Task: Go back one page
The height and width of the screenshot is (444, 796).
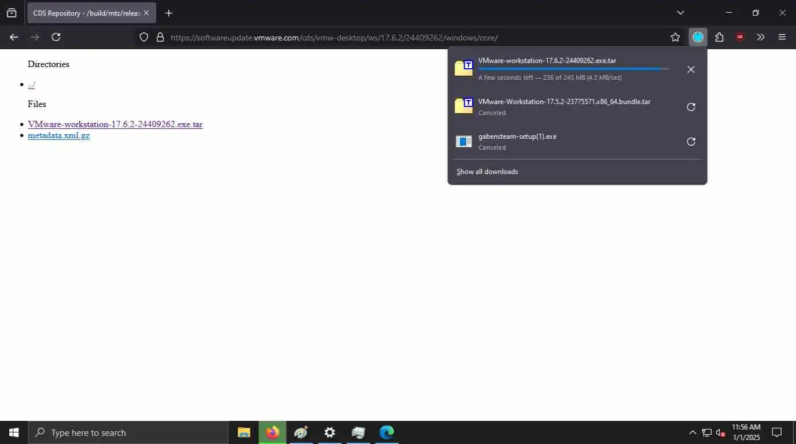Action: [14, 37]
